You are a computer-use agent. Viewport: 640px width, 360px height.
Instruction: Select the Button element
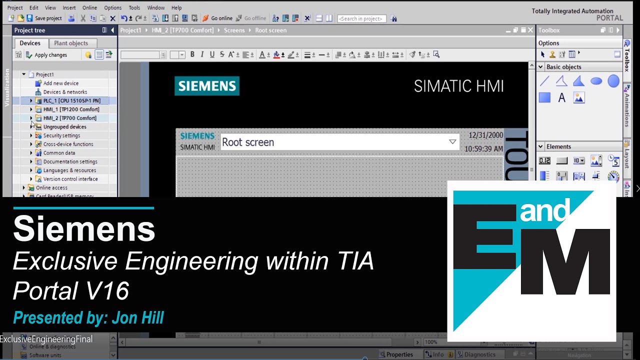click(x=562, y=161)
